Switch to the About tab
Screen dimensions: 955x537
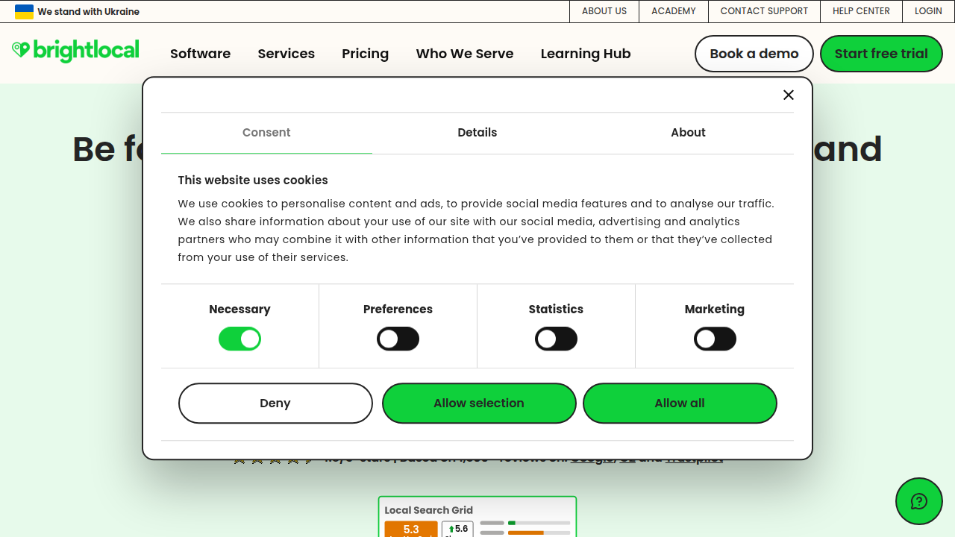click(x=688, y=132)
